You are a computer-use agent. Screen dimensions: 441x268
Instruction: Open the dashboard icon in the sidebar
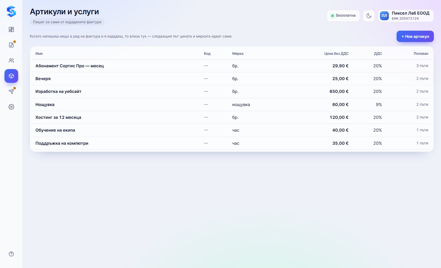(x=11, y=29)
